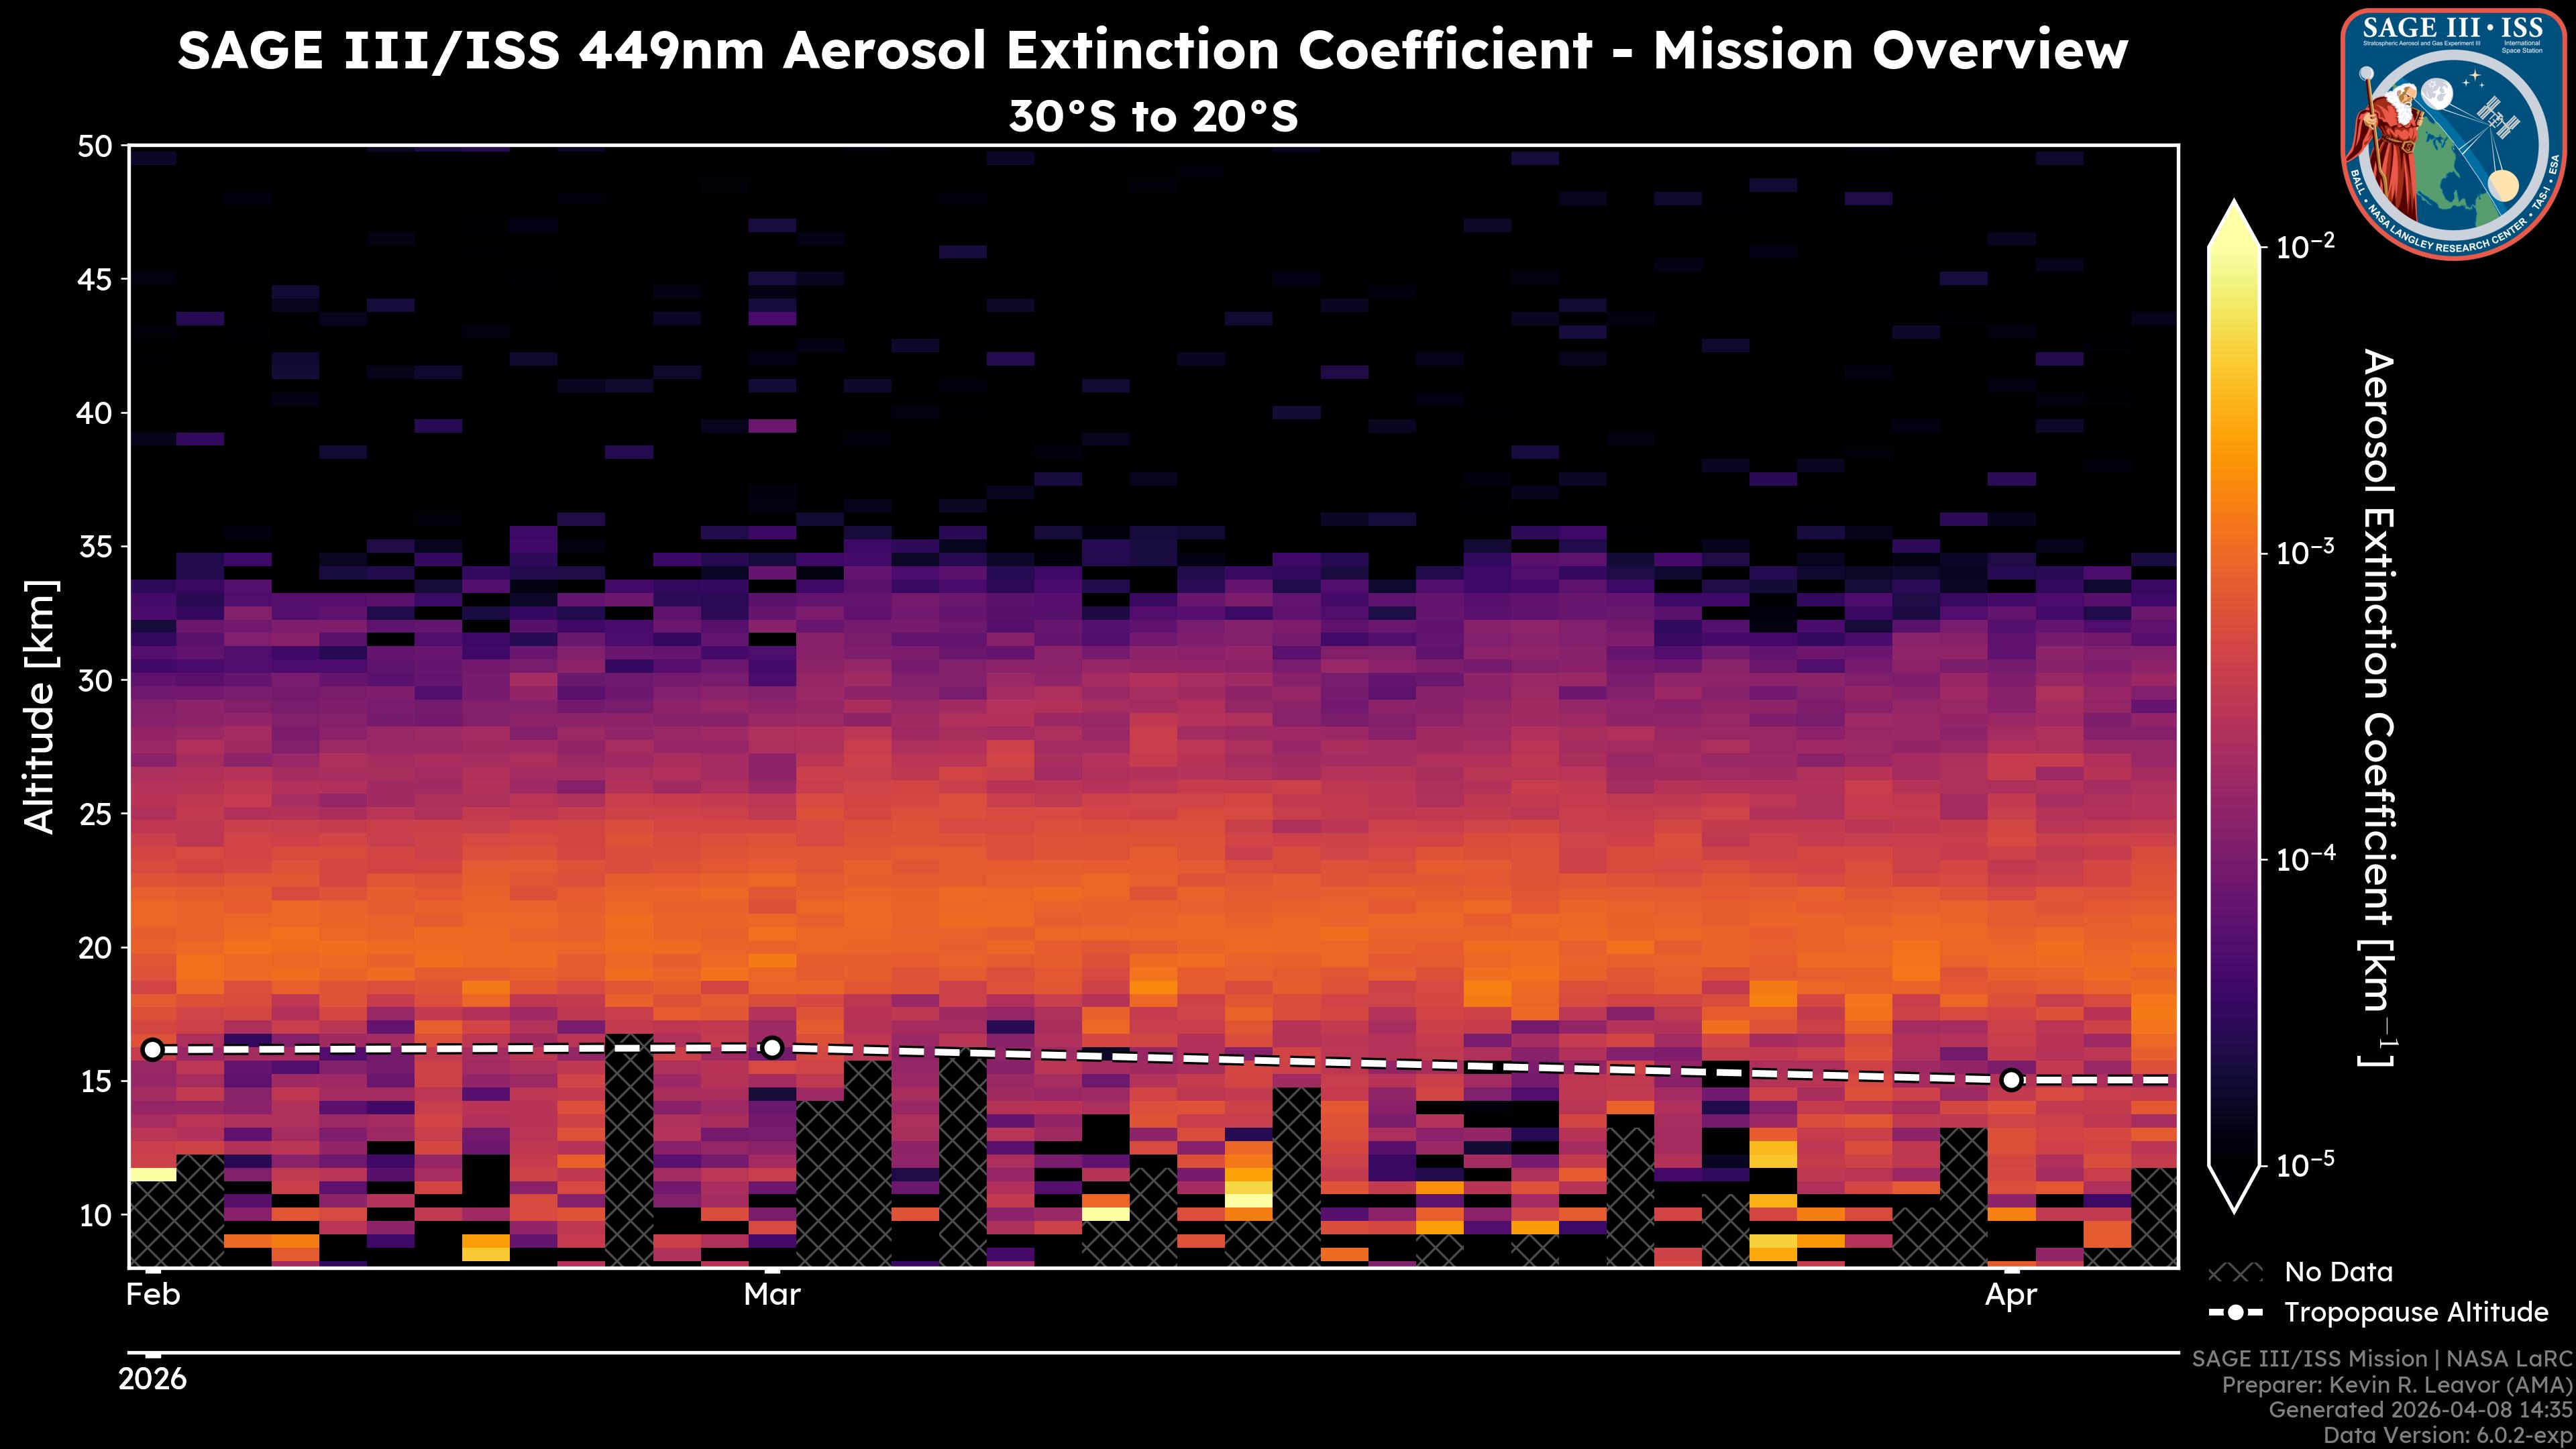Click the April tropopause marker circle

point(2011,1080)
